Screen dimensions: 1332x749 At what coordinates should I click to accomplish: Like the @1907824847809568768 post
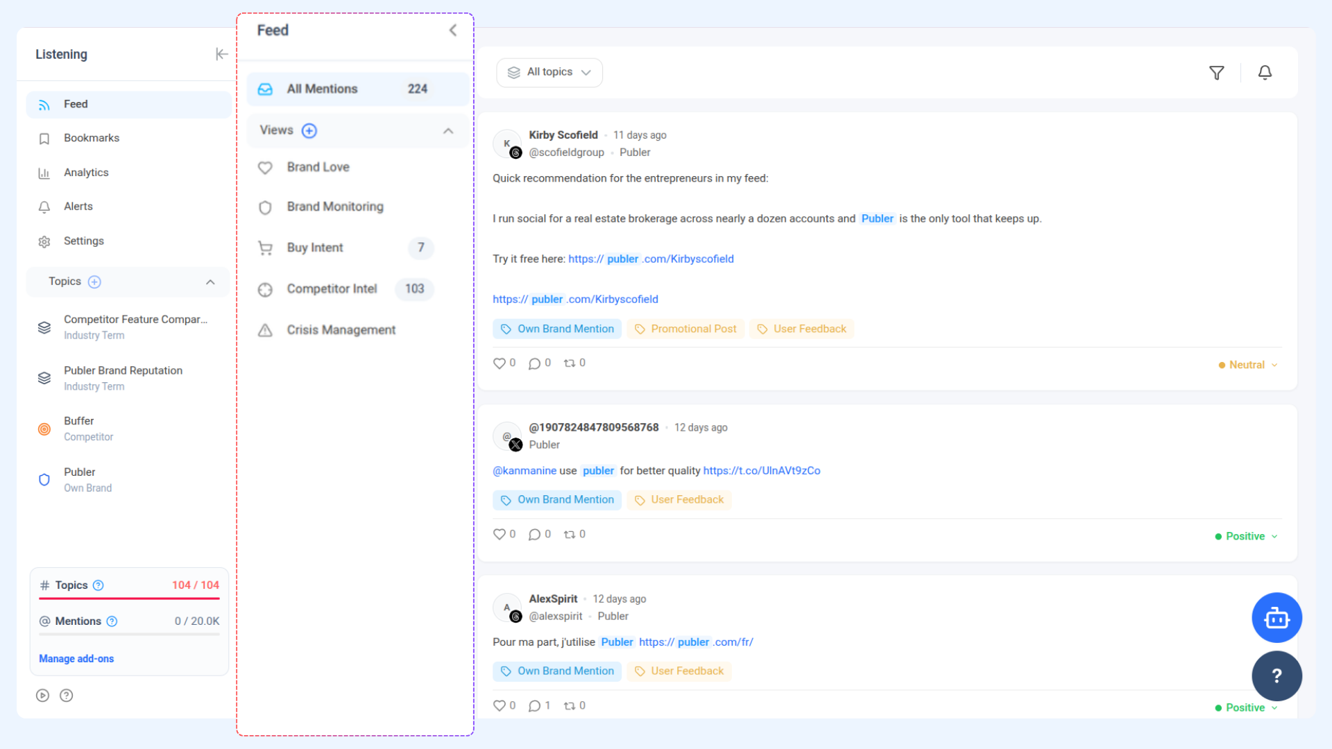click(499, 534)
